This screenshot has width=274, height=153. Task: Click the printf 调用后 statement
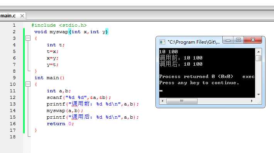[x=93, y=117]
